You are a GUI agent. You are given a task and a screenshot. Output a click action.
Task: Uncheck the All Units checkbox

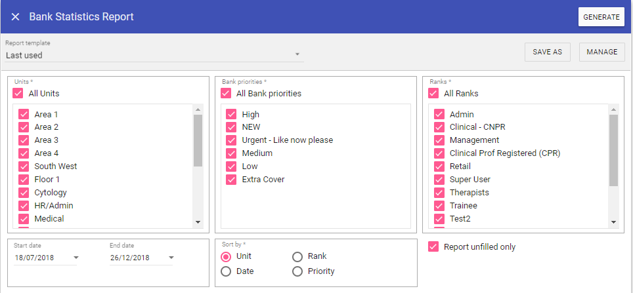[x=18, y=94]
